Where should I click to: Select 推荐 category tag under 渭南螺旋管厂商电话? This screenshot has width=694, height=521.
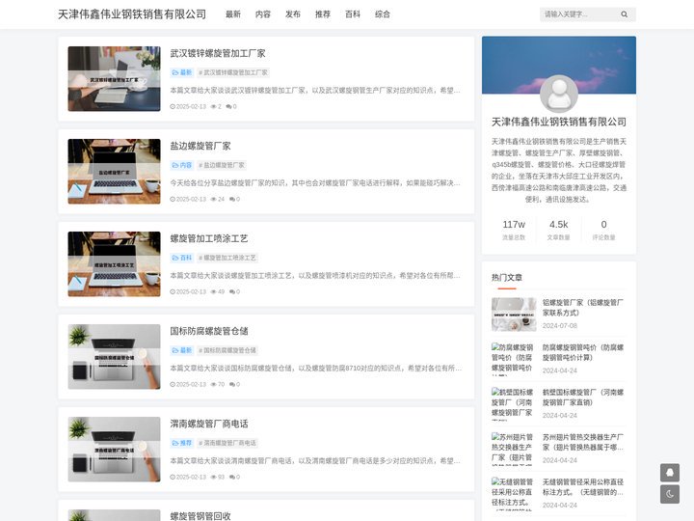[x=182, y=443]
